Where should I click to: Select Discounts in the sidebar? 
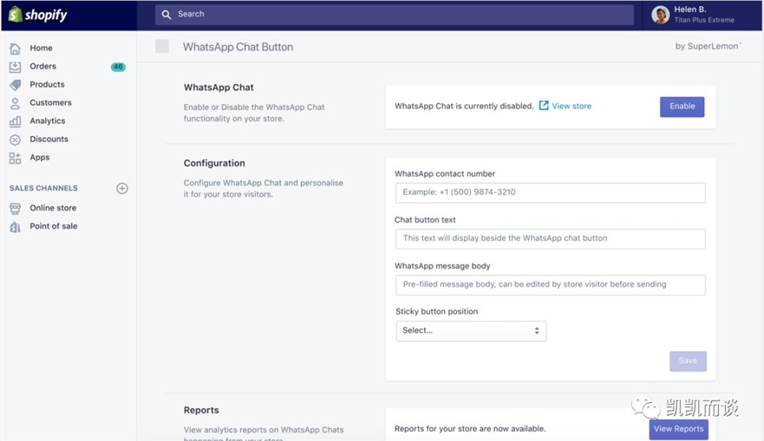(x=49, y=139)
